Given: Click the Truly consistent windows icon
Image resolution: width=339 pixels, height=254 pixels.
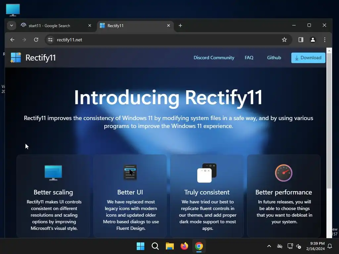Looking at the screenshot, I should [207, 173].
